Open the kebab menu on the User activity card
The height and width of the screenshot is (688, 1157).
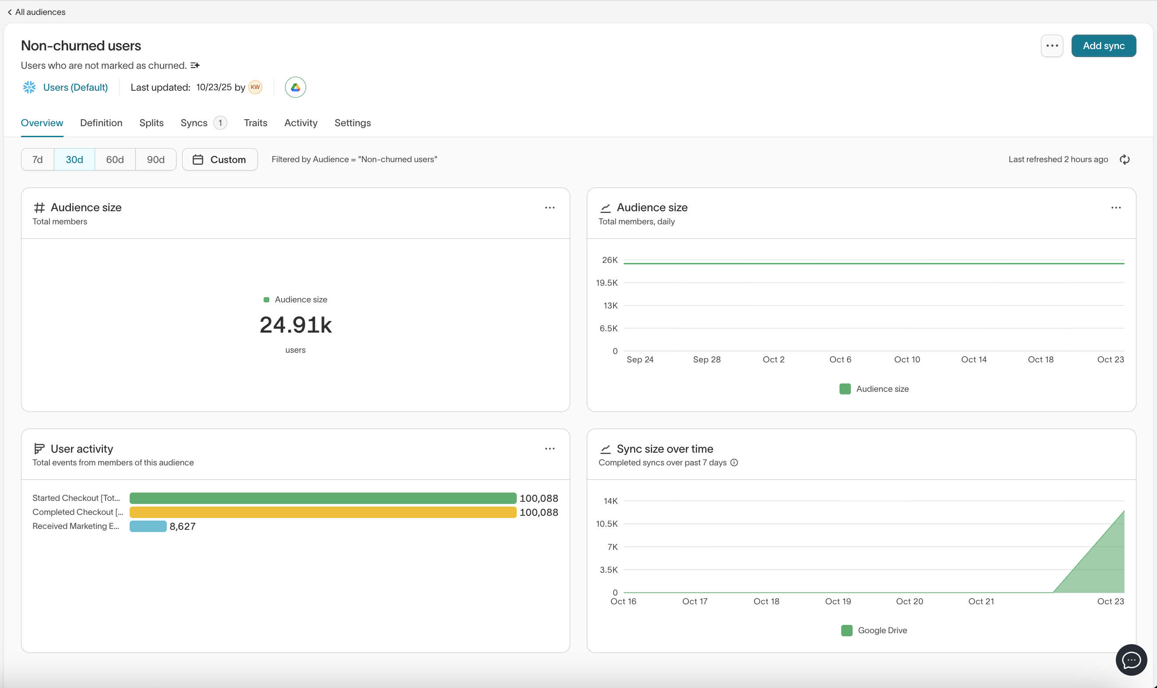[x=549, y=448]
